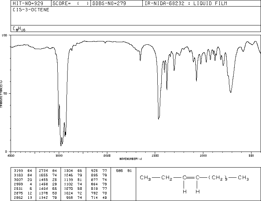Click the peak table entry 926 77
This screenshot has height=201, width=261.
(x=99, y=171)
